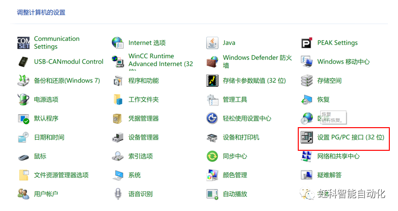Click the 管理工具 link
This screenshot has width=398, height=211.
click(235, 100)
